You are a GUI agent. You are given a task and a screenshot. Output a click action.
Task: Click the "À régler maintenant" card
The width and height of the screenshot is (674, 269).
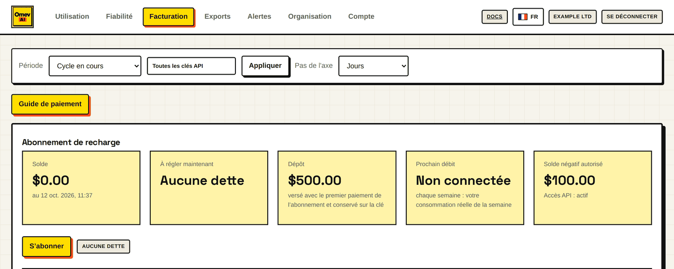pos(209,188)
